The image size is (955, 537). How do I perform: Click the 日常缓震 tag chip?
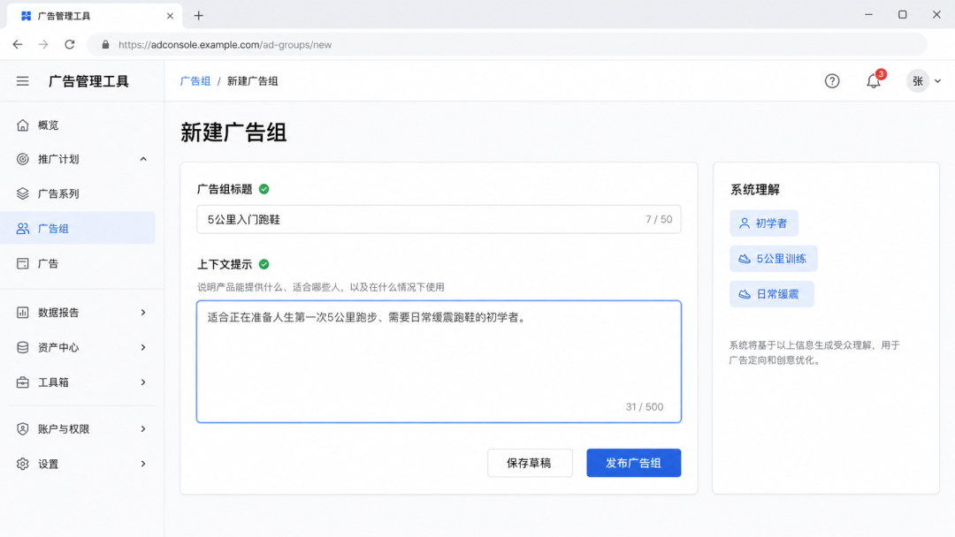[772, 294]
